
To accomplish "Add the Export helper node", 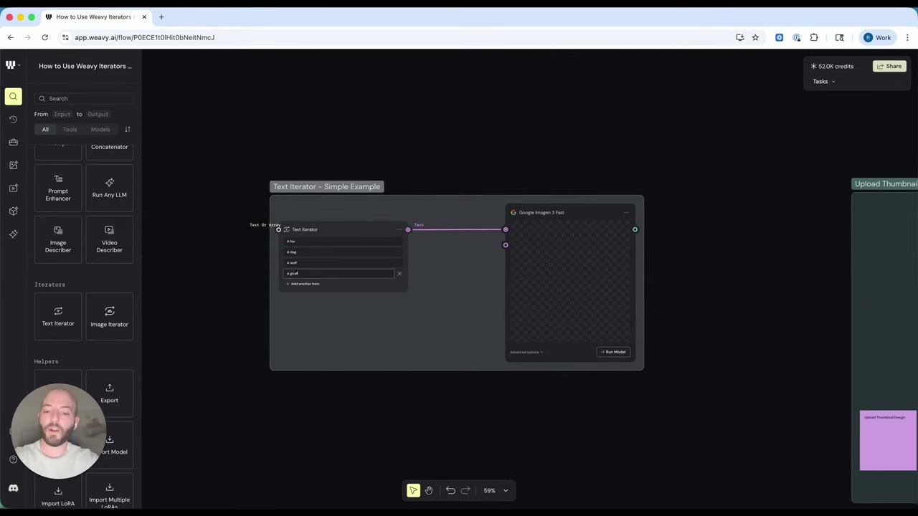I will pos(109,393).
